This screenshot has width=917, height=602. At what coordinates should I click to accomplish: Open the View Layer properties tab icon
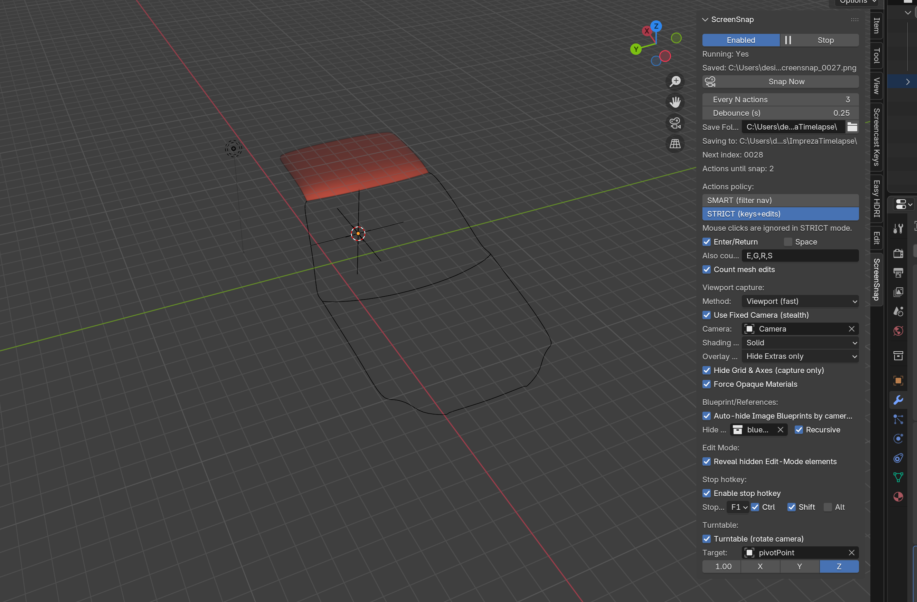(x=898, y=292)
